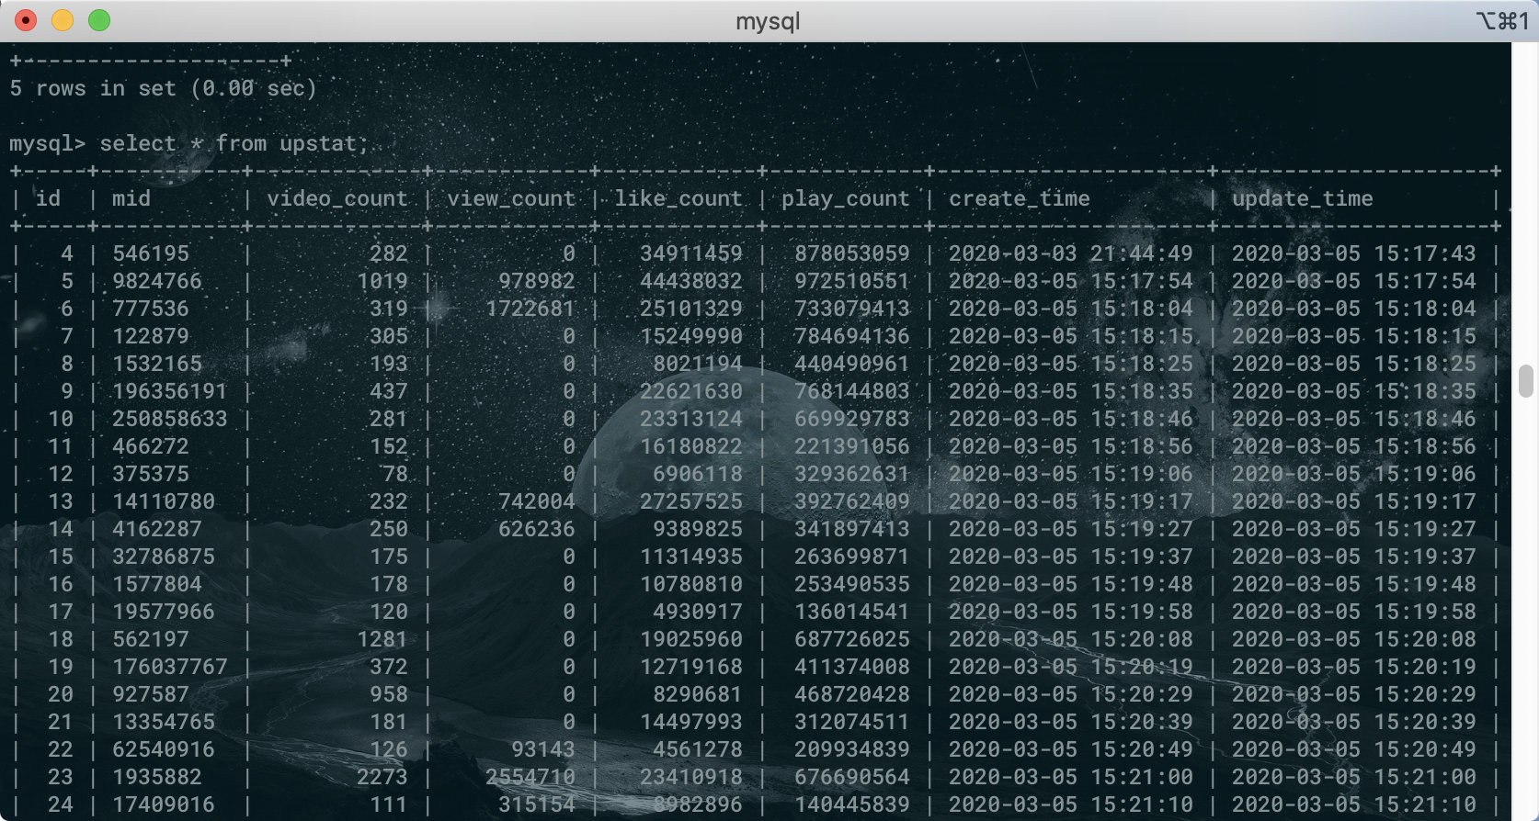The image size is (1539, 821).
Task: Click update_time '2020-03-05 15:17:43'
Action: (x=1354, y=254)
